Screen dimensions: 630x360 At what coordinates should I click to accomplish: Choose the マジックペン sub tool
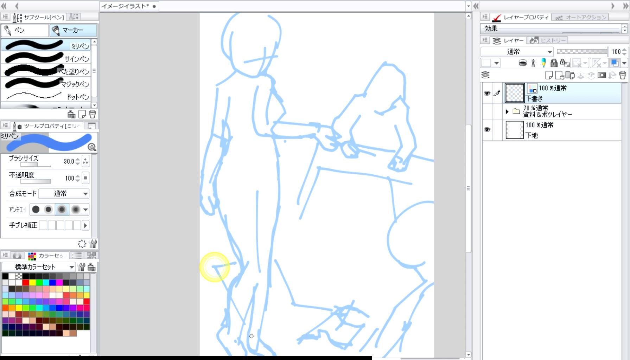coord(46,83)
